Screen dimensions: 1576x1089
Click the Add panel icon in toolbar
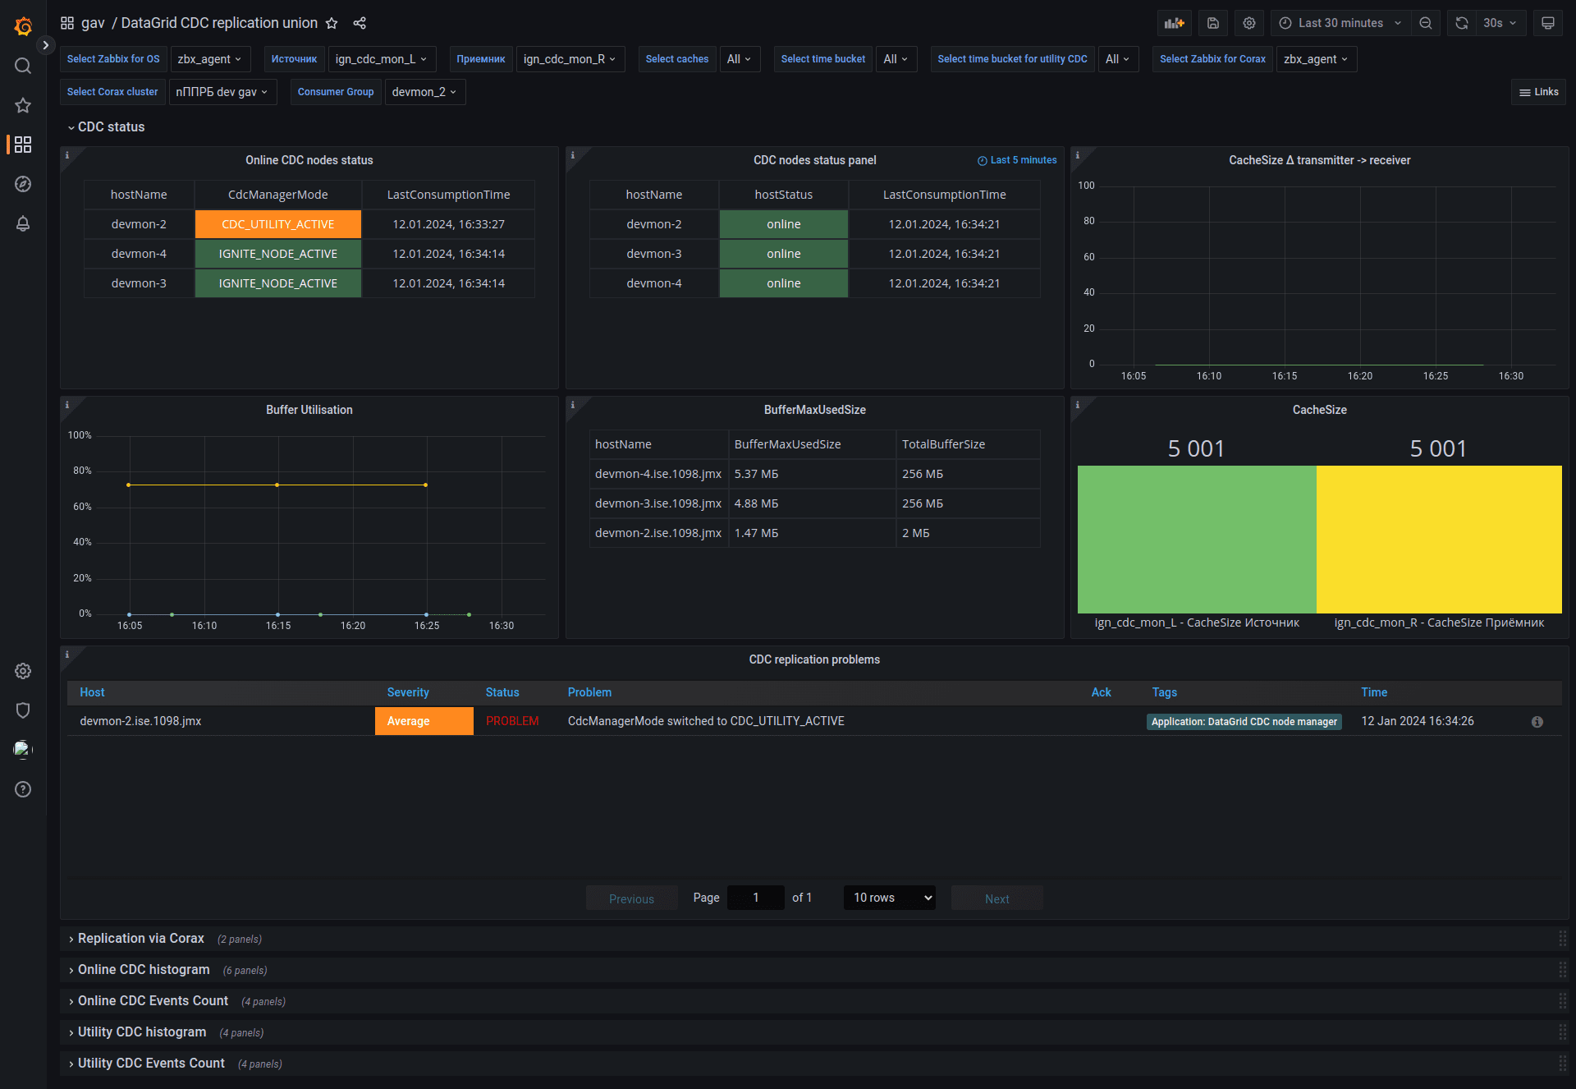[x=1174, y=23]
